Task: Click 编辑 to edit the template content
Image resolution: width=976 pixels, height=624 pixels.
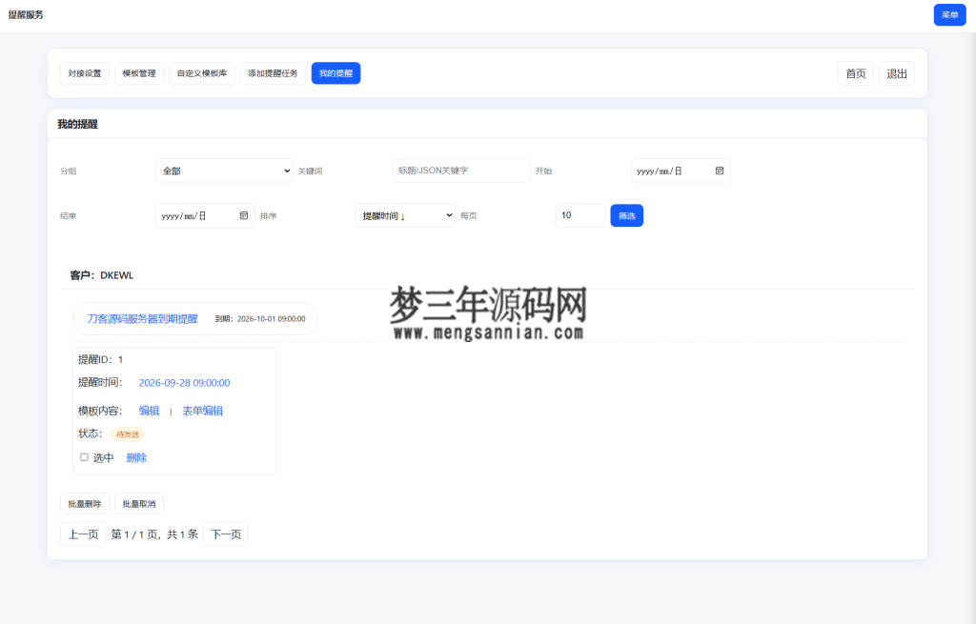Action: (x=150, y=410)
